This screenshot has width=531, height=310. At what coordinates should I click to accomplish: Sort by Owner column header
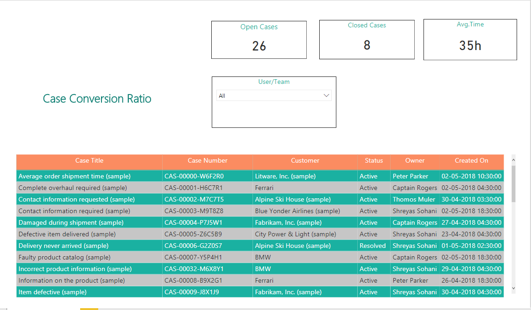click(x=415, y=161)
